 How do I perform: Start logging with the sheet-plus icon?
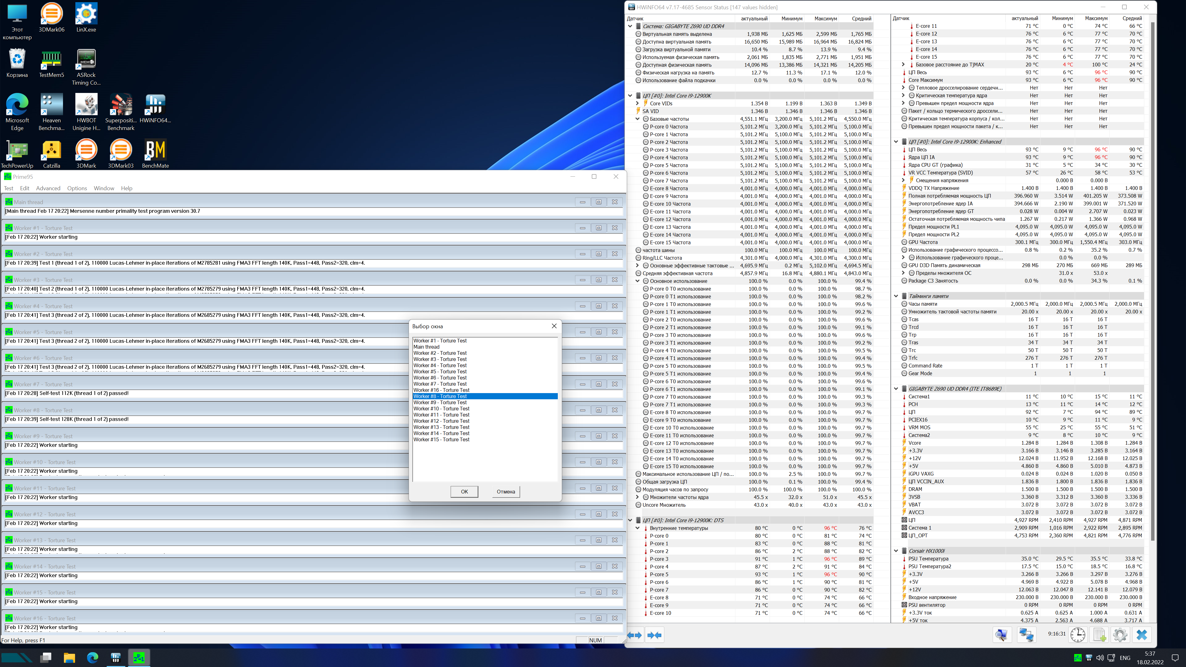[x=1100, y=635]
